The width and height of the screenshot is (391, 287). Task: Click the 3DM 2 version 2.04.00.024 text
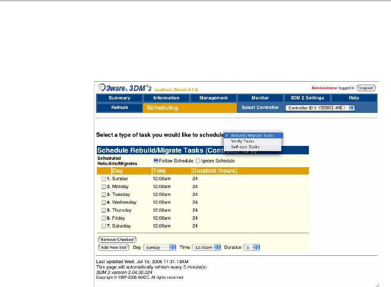[x=124, y=272]
